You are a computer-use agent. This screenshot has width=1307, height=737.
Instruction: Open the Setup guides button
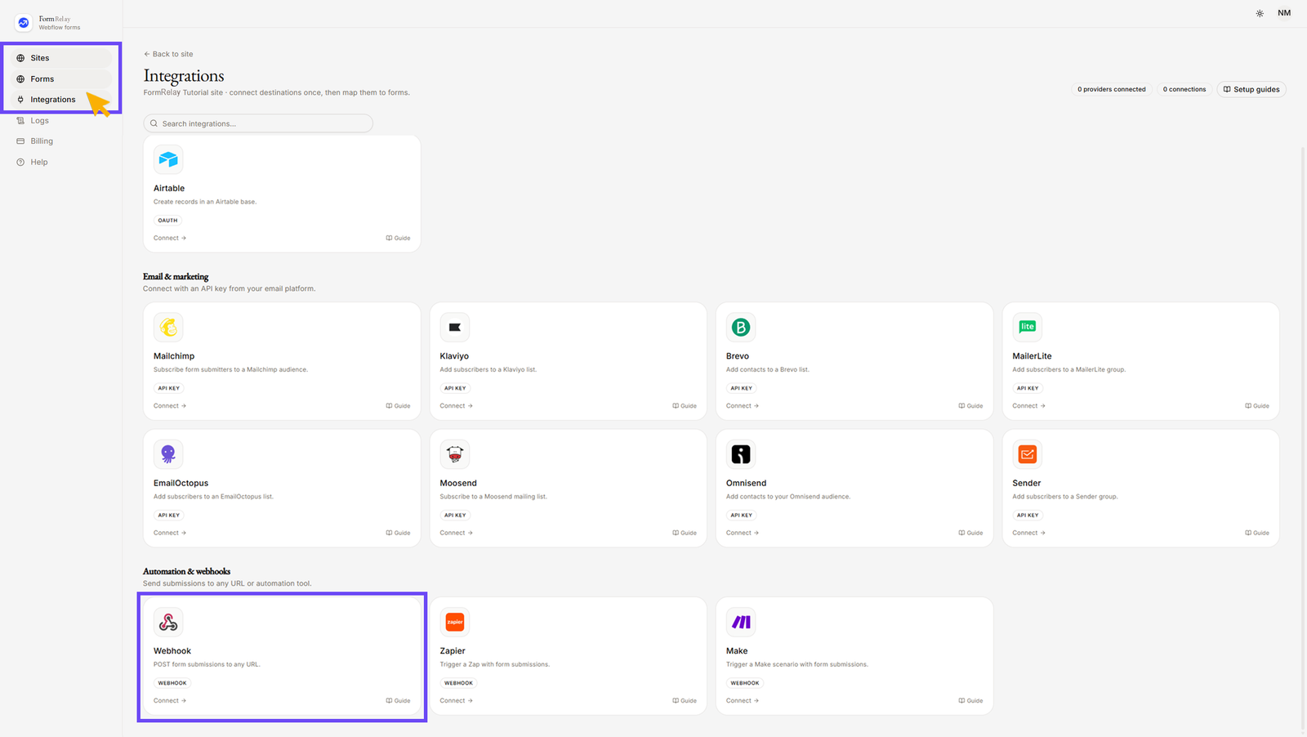(1251, 89)
